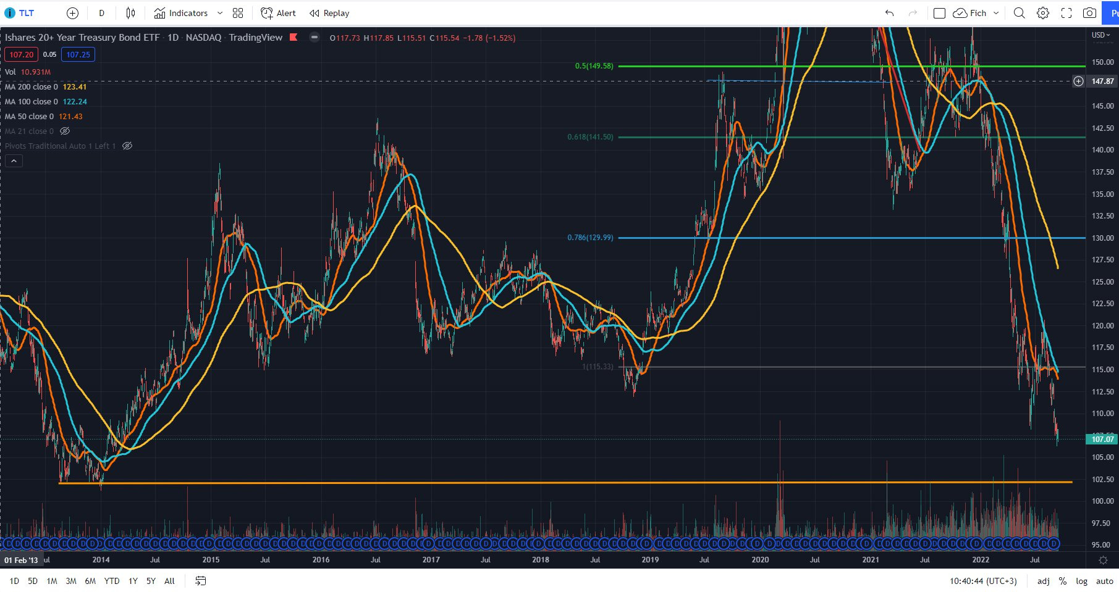Select the 1(115.33) Fibonacci label

[598, 367]
